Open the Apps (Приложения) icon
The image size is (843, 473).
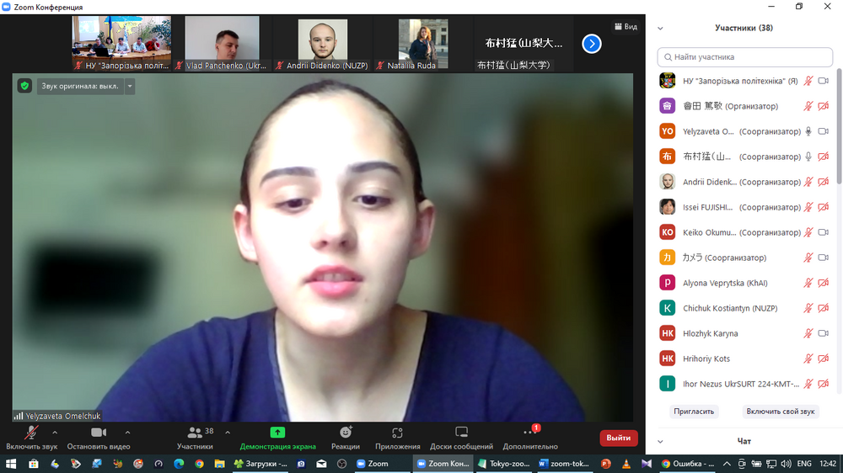pyautogui.click(x=397, y=432)
